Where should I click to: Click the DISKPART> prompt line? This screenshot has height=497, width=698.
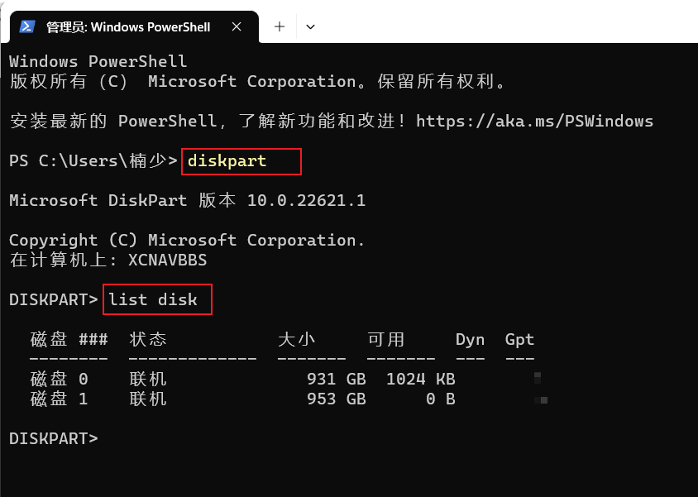click(x=53, y=438)
